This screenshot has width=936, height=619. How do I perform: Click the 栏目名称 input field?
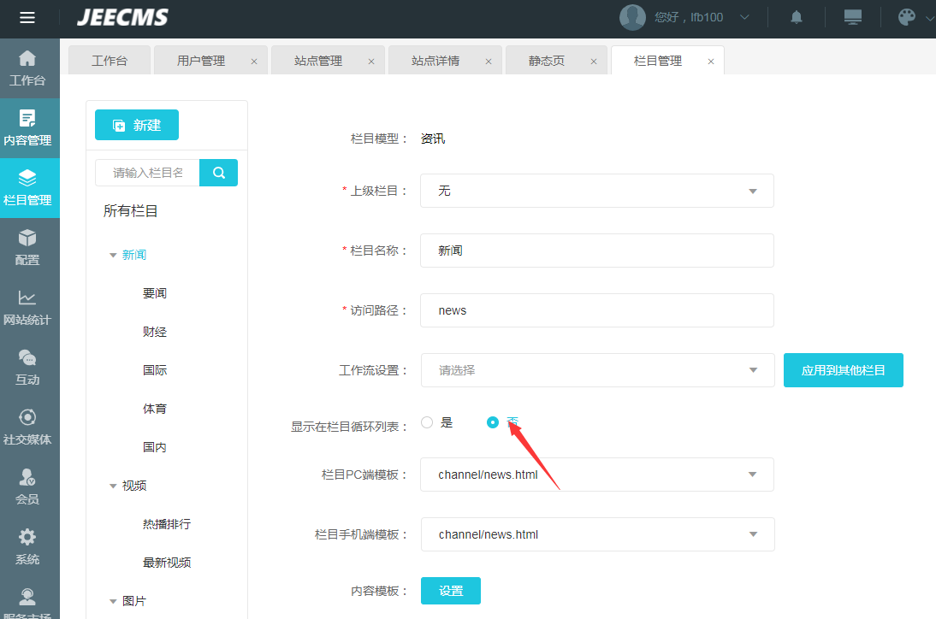coord(597,251)
